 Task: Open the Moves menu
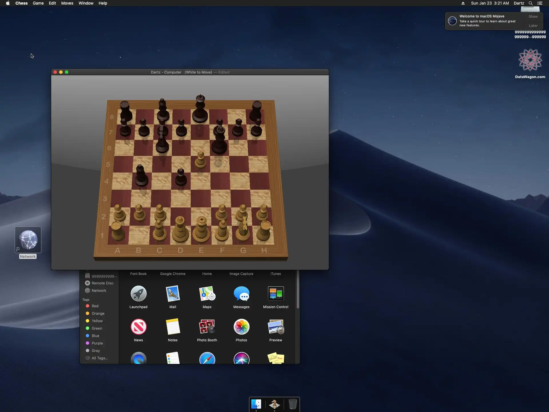pyautogui.click(x=67, y=3)
